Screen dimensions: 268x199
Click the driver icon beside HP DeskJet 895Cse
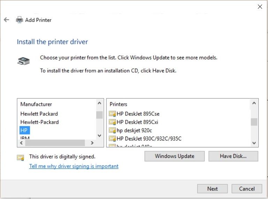(112, 114)
